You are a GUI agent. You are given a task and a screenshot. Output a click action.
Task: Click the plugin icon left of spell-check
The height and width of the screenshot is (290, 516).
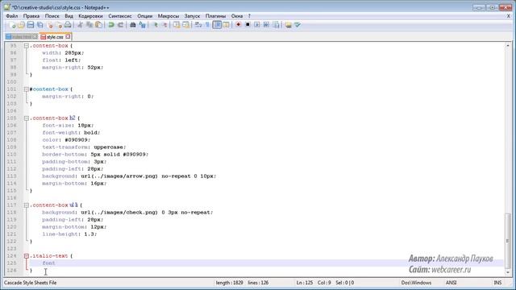tap(289, 25)
